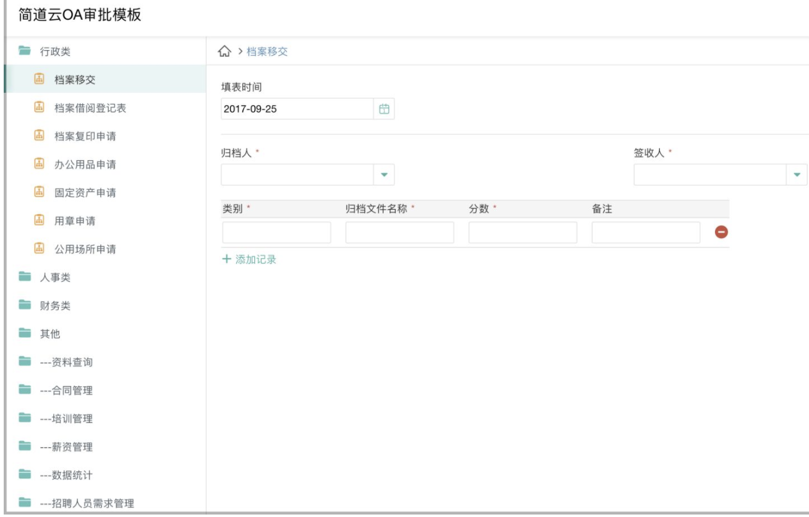The image size is (809, 517).
Task: Remove the record row with red minus
Action: [721, 232]
